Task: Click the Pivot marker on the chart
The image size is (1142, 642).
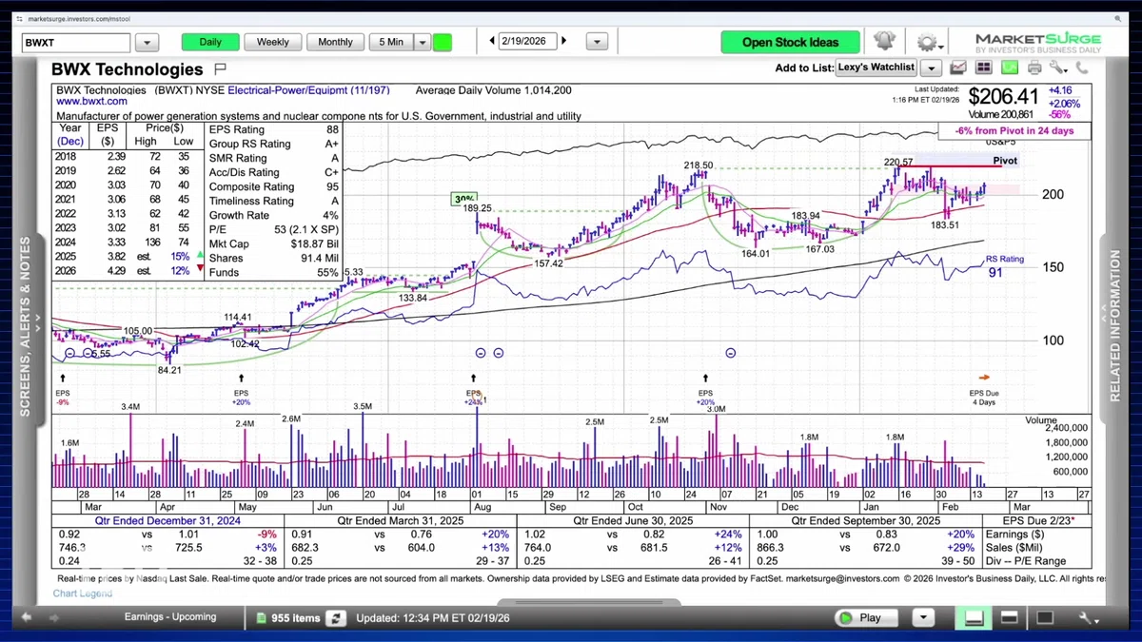Action: tap(1005, 161)
